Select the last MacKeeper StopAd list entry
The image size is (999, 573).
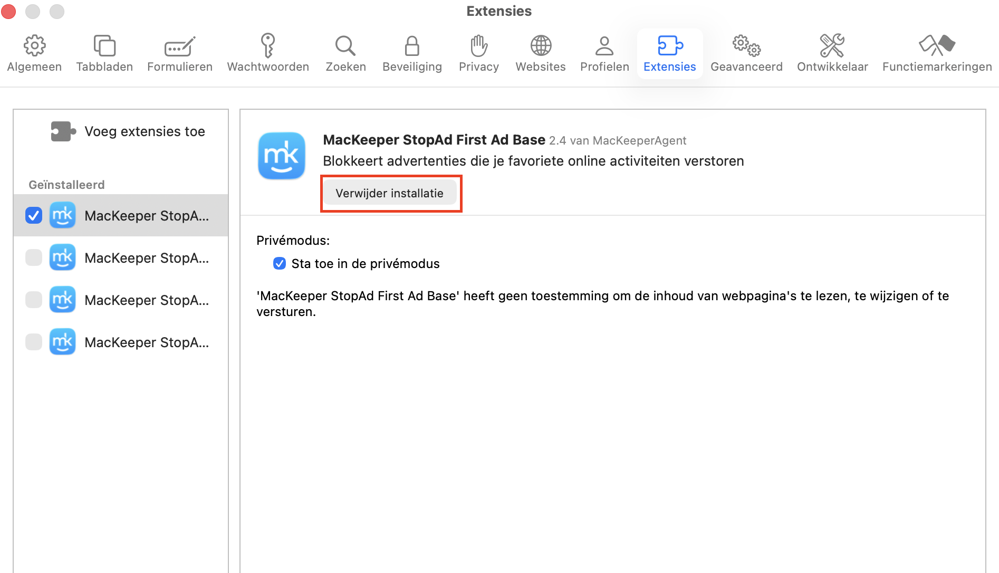147,342
